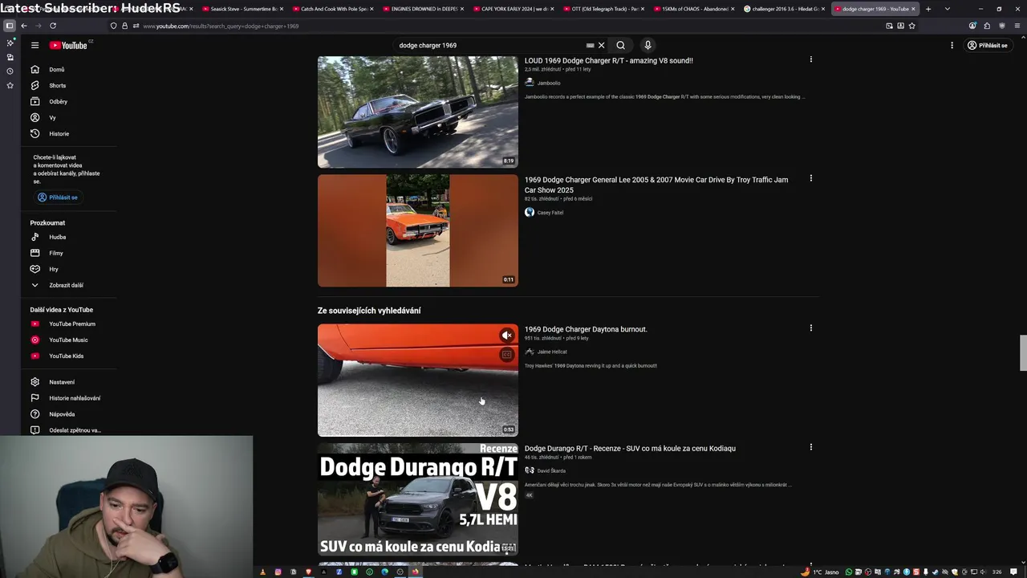Play the black Dodge Charger R/T thumbnail
Viewport: 1027px width, 578px height.
[418, 112]
